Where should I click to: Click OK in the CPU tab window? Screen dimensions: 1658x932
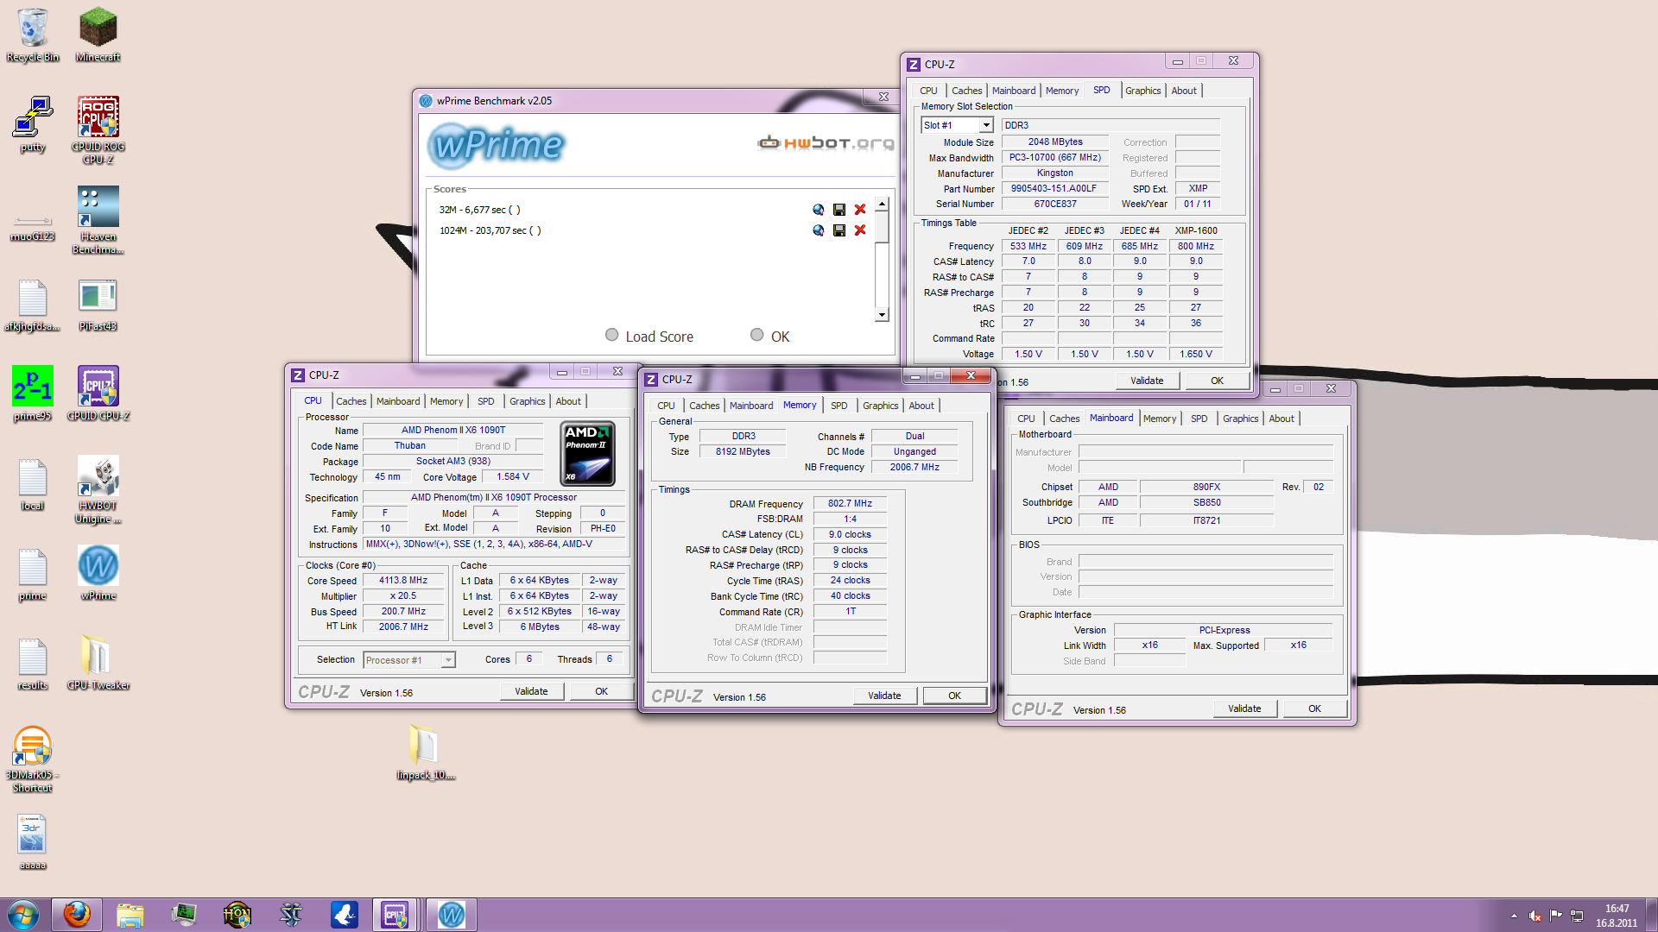tap(601, 691)
